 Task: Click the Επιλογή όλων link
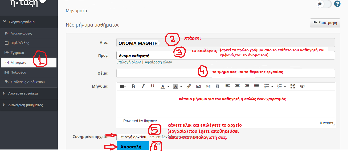click(x=128, y=62)
